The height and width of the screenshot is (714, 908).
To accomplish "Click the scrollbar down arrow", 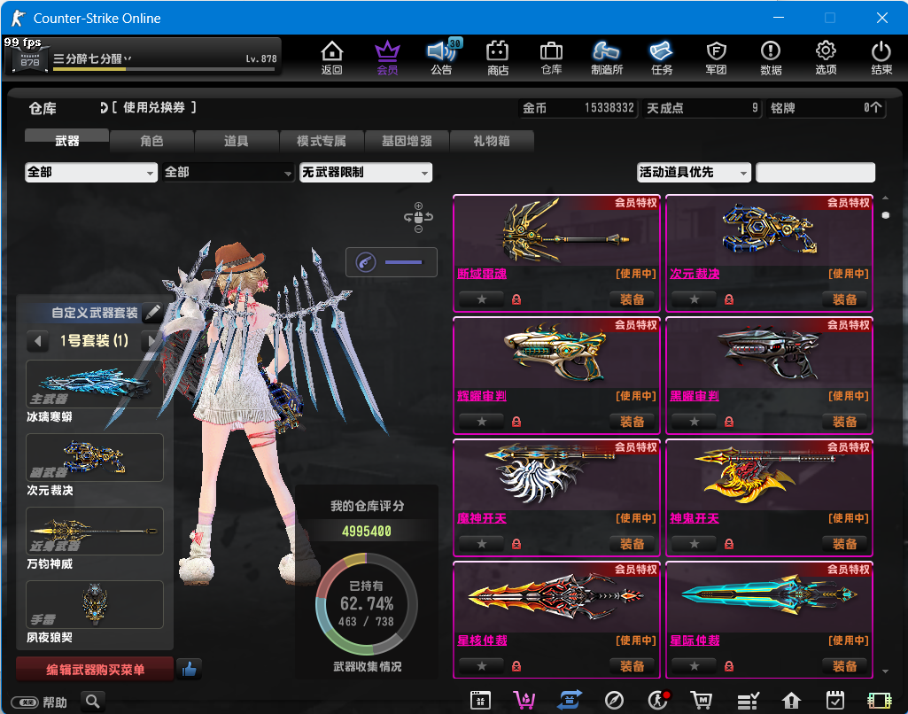I will tap(886, 671).
